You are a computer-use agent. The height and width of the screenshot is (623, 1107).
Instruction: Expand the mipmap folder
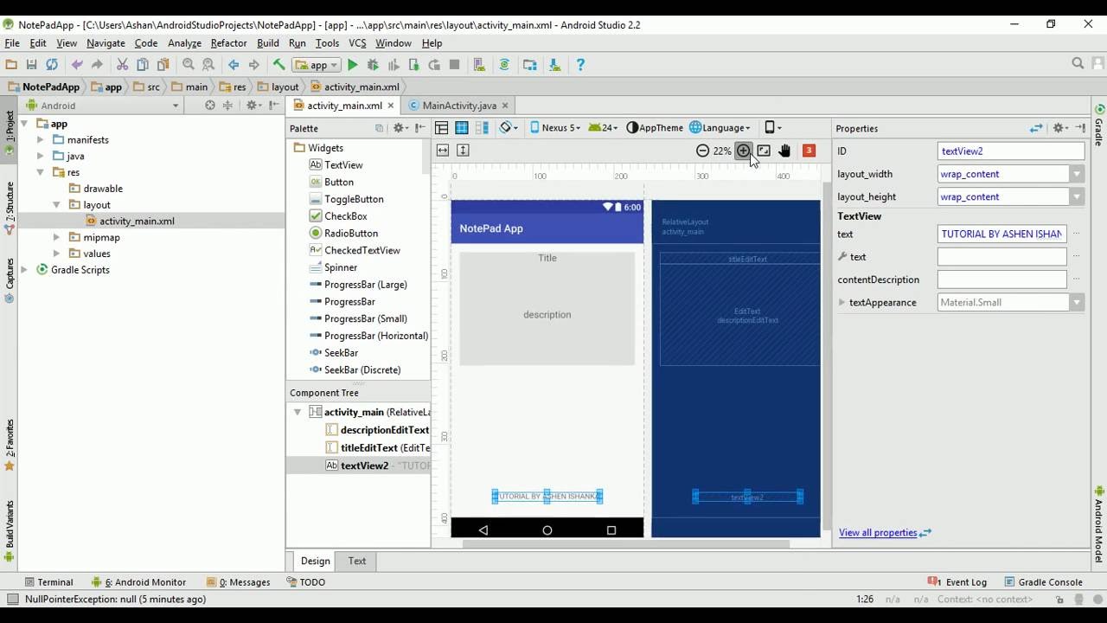(x=57, y=238)
